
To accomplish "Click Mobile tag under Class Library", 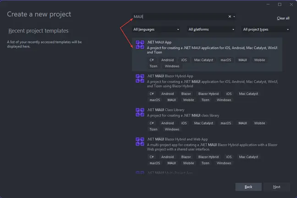I will [259, 123].
